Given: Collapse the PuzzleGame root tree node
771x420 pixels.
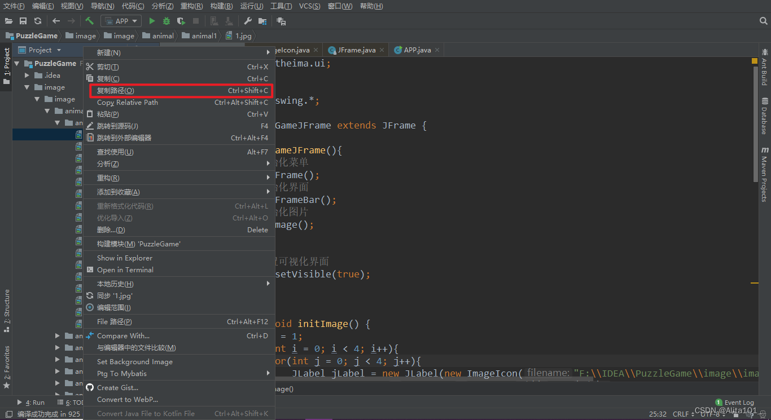Looking at the screenshot, I should coord(17,64).
